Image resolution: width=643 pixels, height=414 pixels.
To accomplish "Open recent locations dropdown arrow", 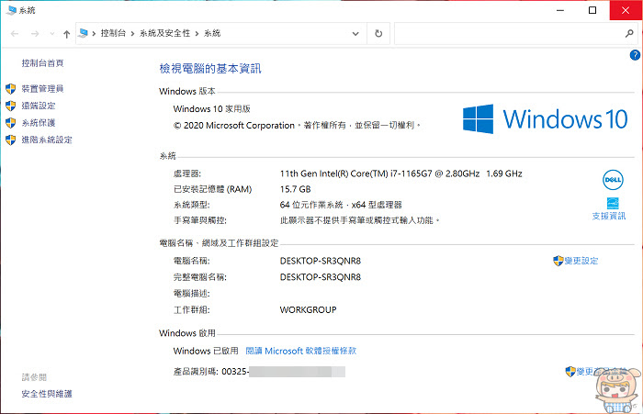I will [52, 34].
